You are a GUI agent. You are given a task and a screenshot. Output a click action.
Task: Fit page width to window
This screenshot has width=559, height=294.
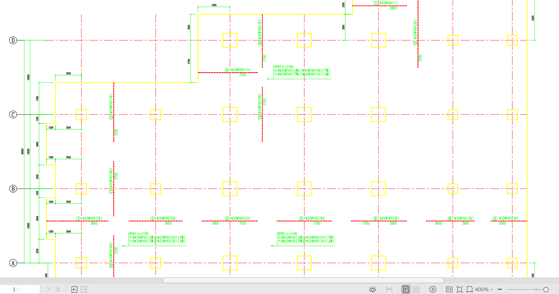470,290
